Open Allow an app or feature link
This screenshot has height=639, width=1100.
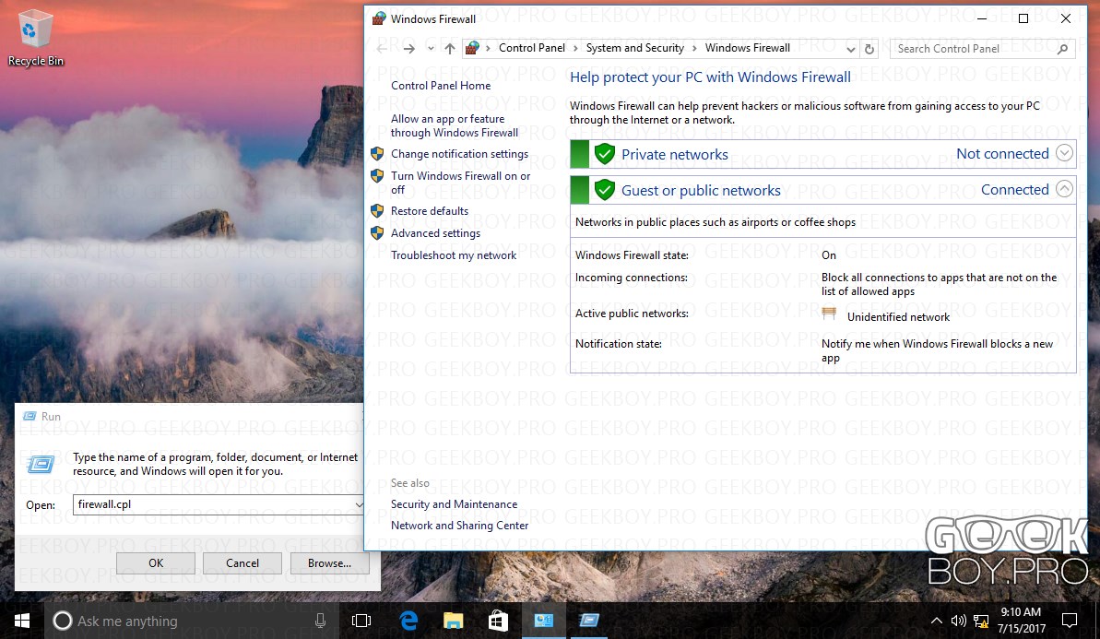pyautogui.click(x=455, y=125)
